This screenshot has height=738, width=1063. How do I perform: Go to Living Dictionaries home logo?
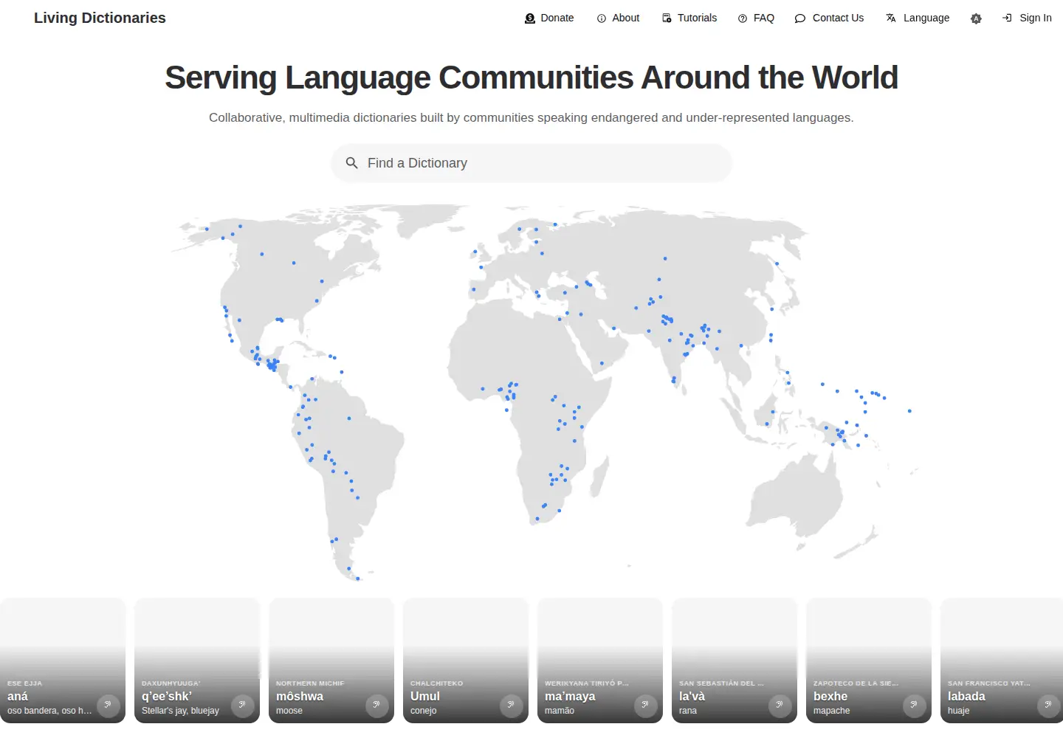100,18
